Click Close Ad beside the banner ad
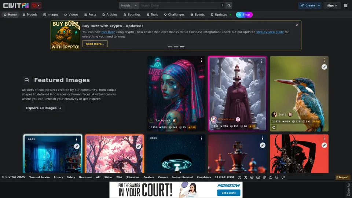 tap(348, 190)
